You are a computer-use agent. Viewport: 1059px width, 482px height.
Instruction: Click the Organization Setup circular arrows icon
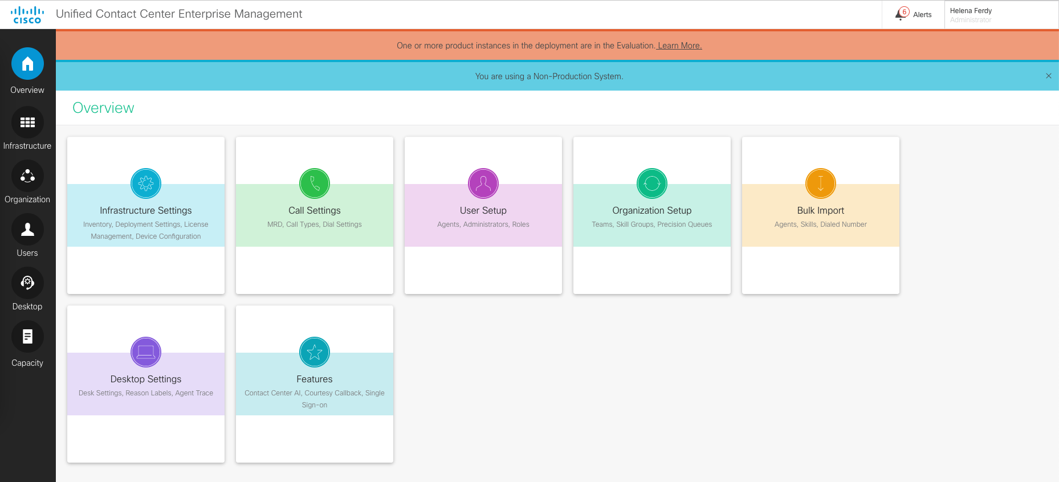pyautogui.click(x=652, y=183)
